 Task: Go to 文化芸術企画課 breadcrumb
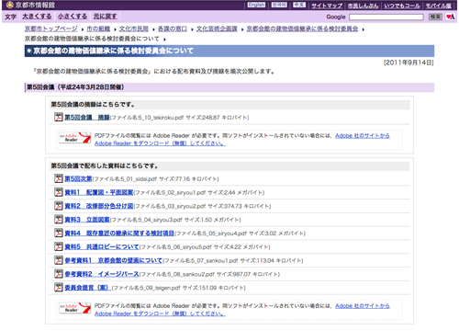(217, 29)
